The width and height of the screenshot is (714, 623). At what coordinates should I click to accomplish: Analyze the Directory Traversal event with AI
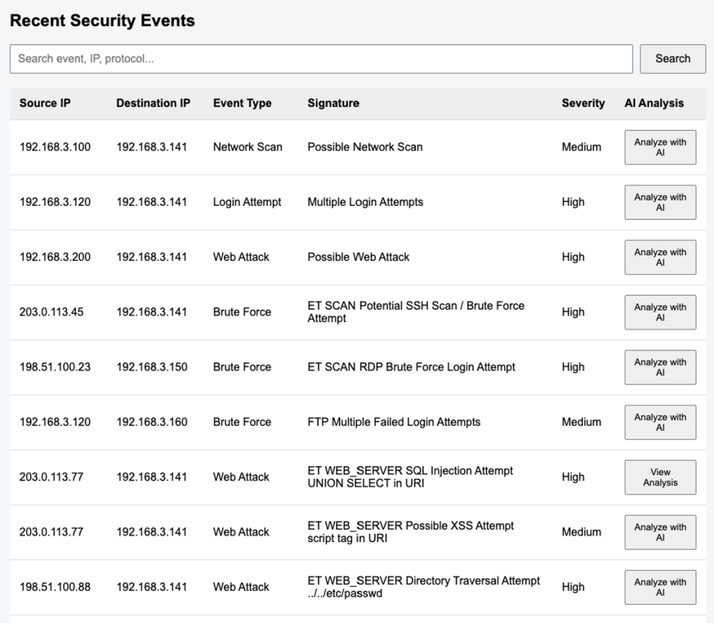(x=660, y=587)
